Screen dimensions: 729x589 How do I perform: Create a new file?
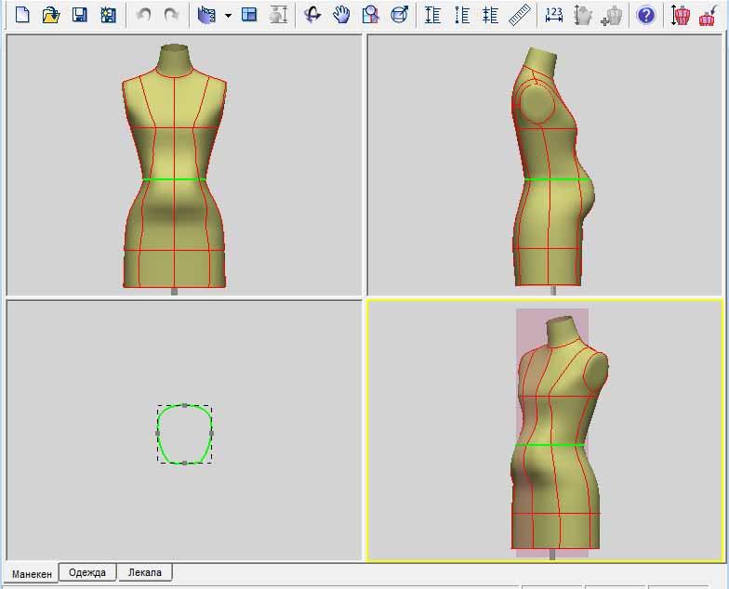pos(22,15)
